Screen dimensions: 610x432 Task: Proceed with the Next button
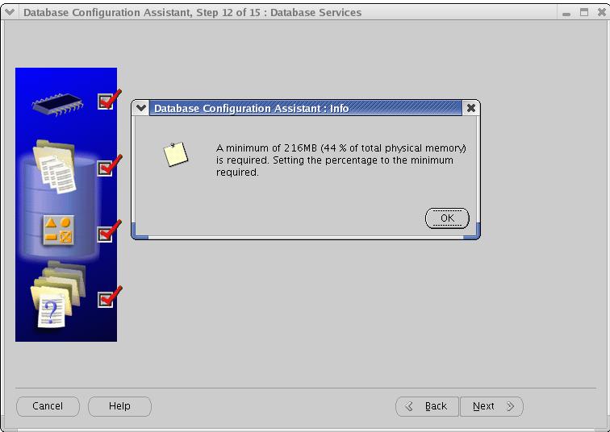click(492, 406)
